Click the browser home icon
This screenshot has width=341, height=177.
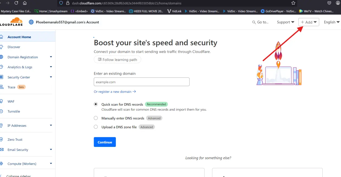(25, 3)
